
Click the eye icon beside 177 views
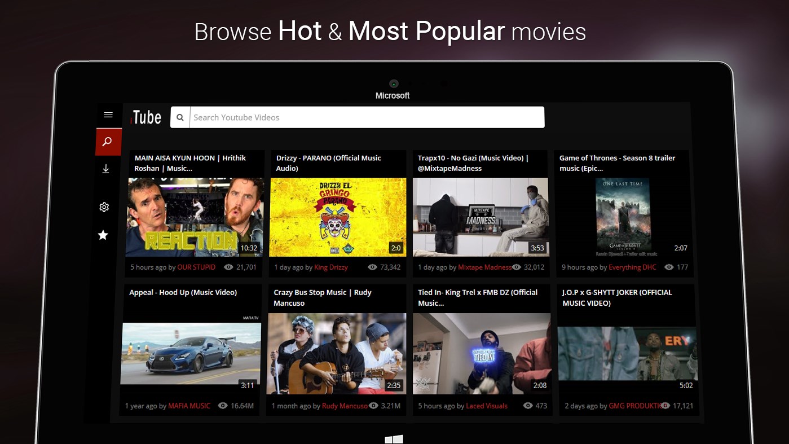pos(669,267)
